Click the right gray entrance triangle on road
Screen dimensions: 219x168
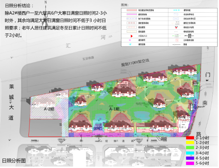pyautogui.click(x=139, y=142)
